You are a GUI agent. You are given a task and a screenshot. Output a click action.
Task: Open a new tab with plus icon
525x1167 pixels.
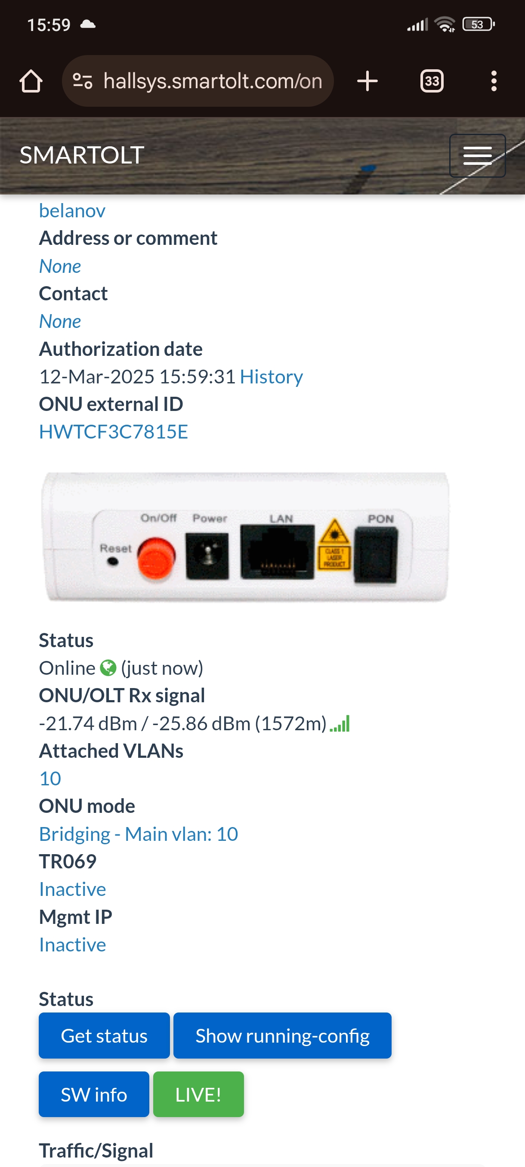[x=367, y=82]
